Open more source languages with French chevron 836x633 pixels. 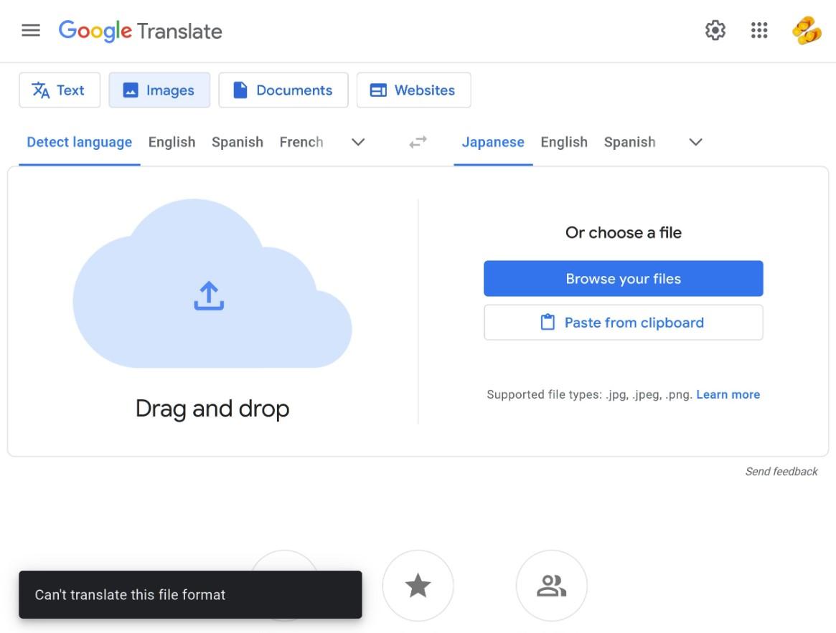(x=357, y=142)
